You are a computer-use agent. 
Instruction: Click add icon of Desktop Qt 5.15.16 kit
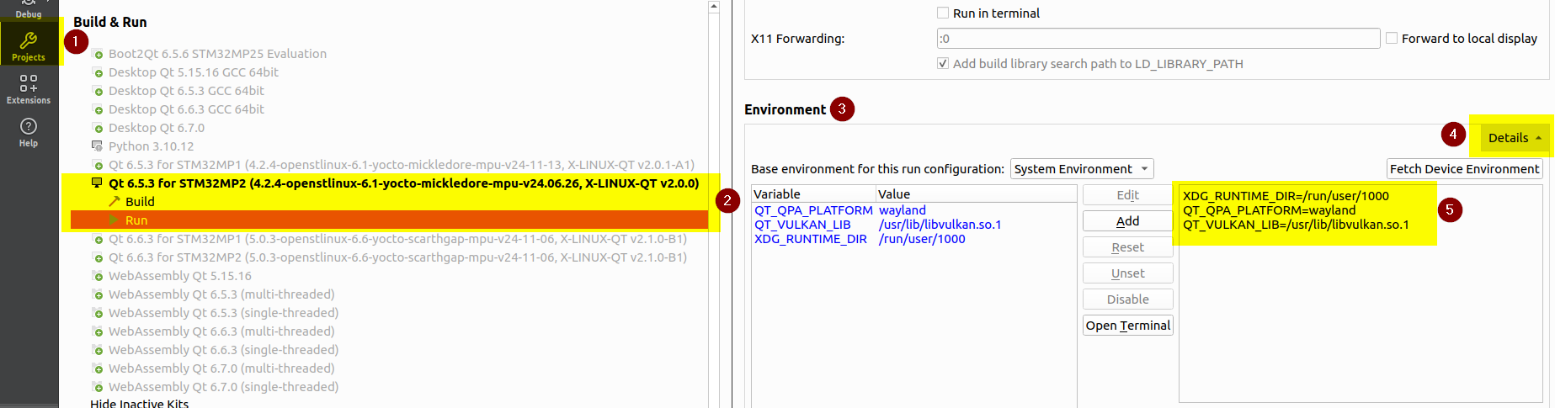point(97,72)
